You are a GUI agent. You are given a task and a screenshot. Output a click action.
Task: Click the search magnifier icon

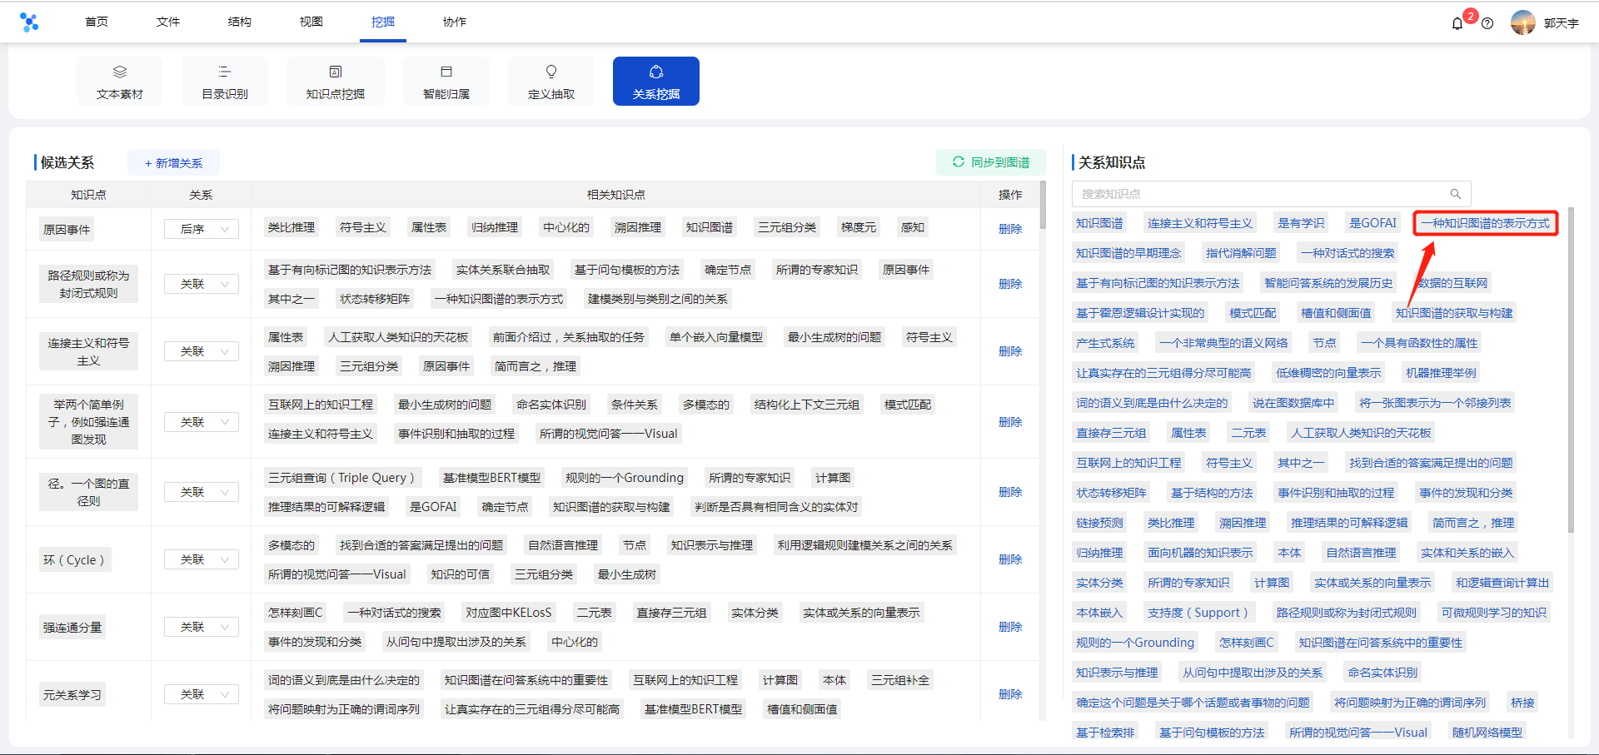(x=1456, y=194)
